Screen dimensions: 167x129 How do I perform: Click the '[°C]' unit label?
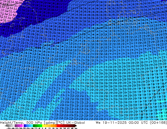tap(61, 123)
